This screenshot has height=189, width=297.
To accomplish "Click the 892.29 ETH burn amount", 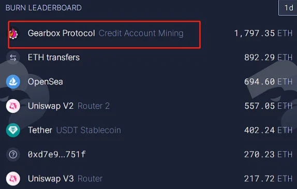I will (x=268, y=57).
